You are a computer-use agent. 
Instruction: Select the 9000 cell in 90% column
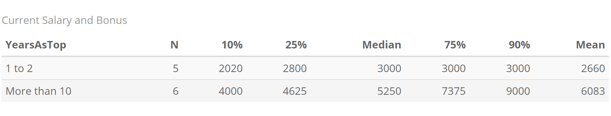(518, 91)
